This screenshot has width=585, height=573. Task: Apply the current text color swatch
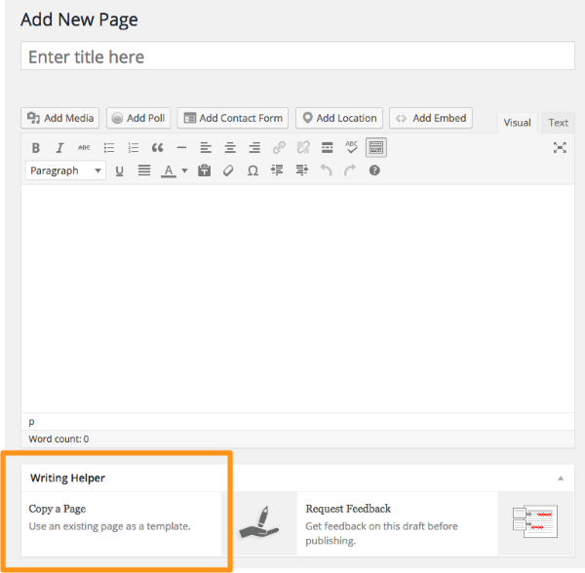168,171
